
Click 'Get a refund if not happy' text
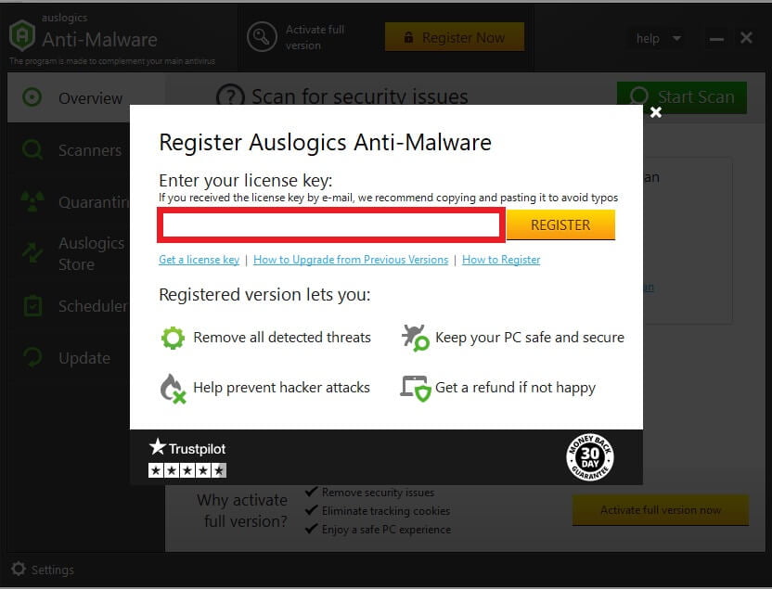[x=516, y=388]
